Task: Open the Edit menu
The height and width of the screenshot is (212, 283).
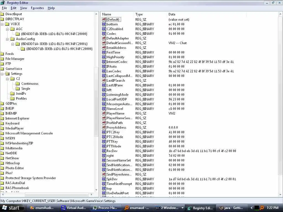Action: coord(14,8)
